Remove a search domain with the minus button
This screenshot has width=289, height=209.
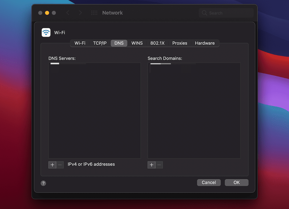159,165
